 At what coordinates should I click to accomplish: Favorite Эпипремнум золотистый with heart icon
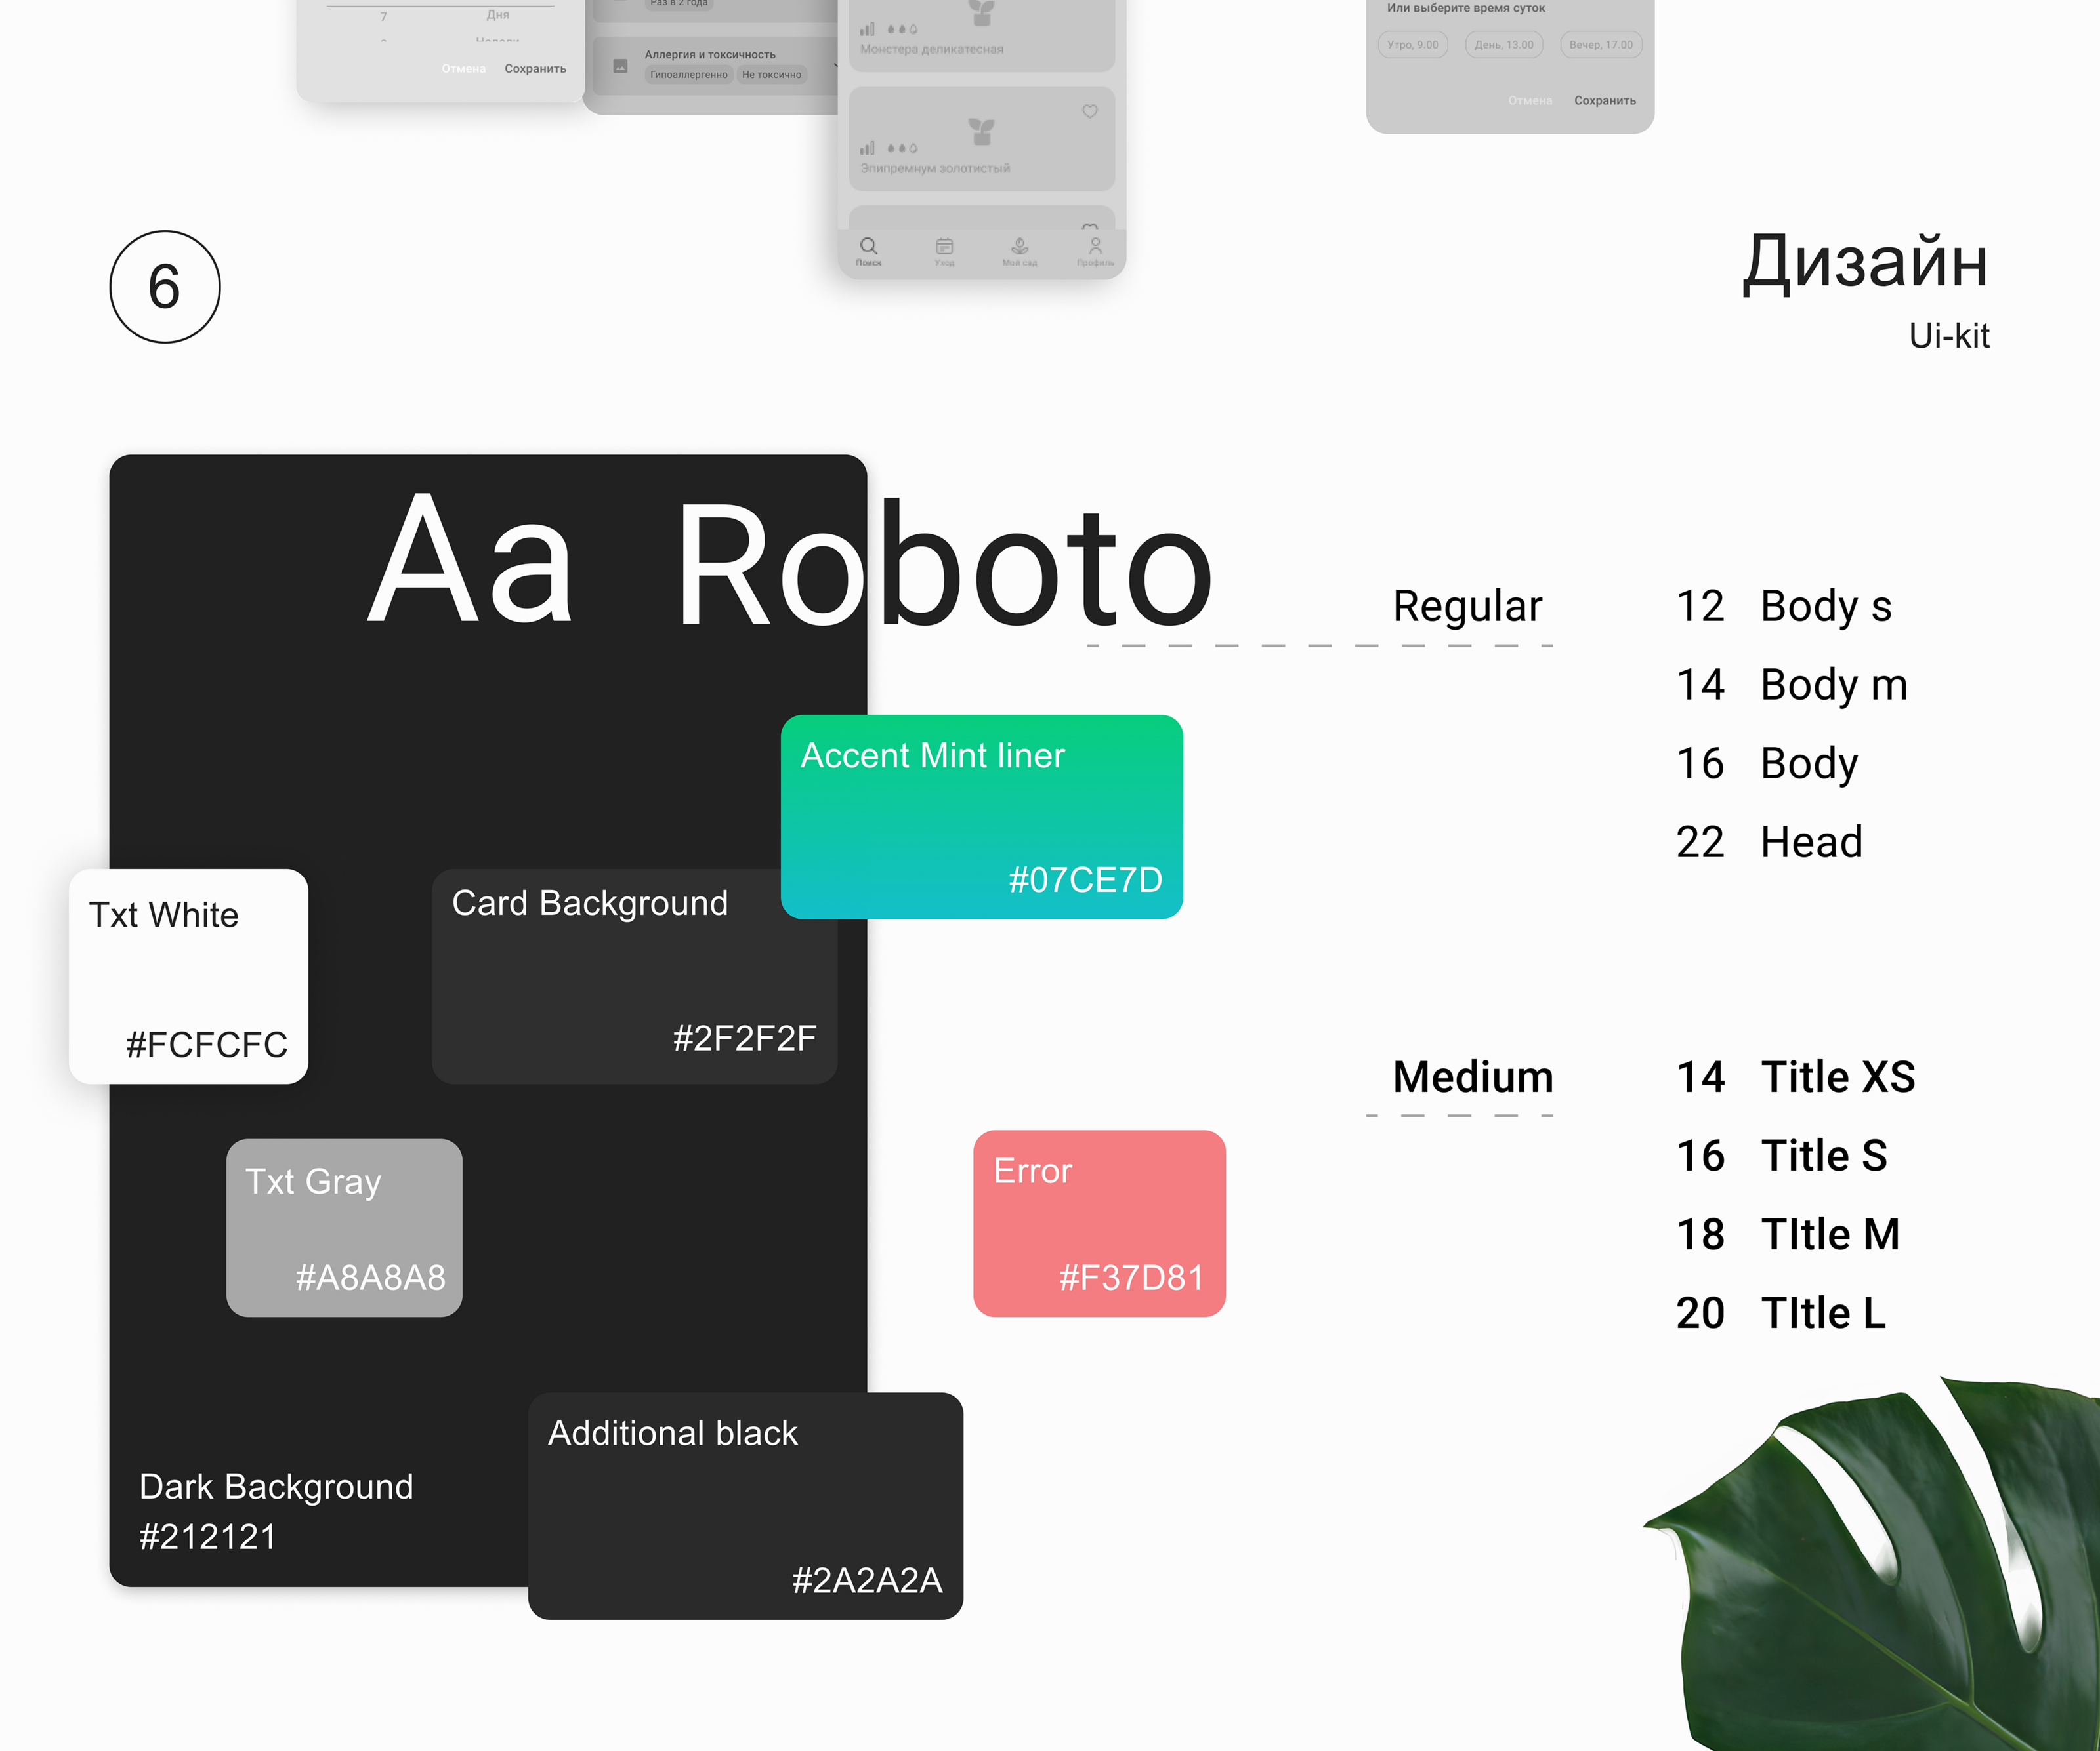click(1090, 111)
